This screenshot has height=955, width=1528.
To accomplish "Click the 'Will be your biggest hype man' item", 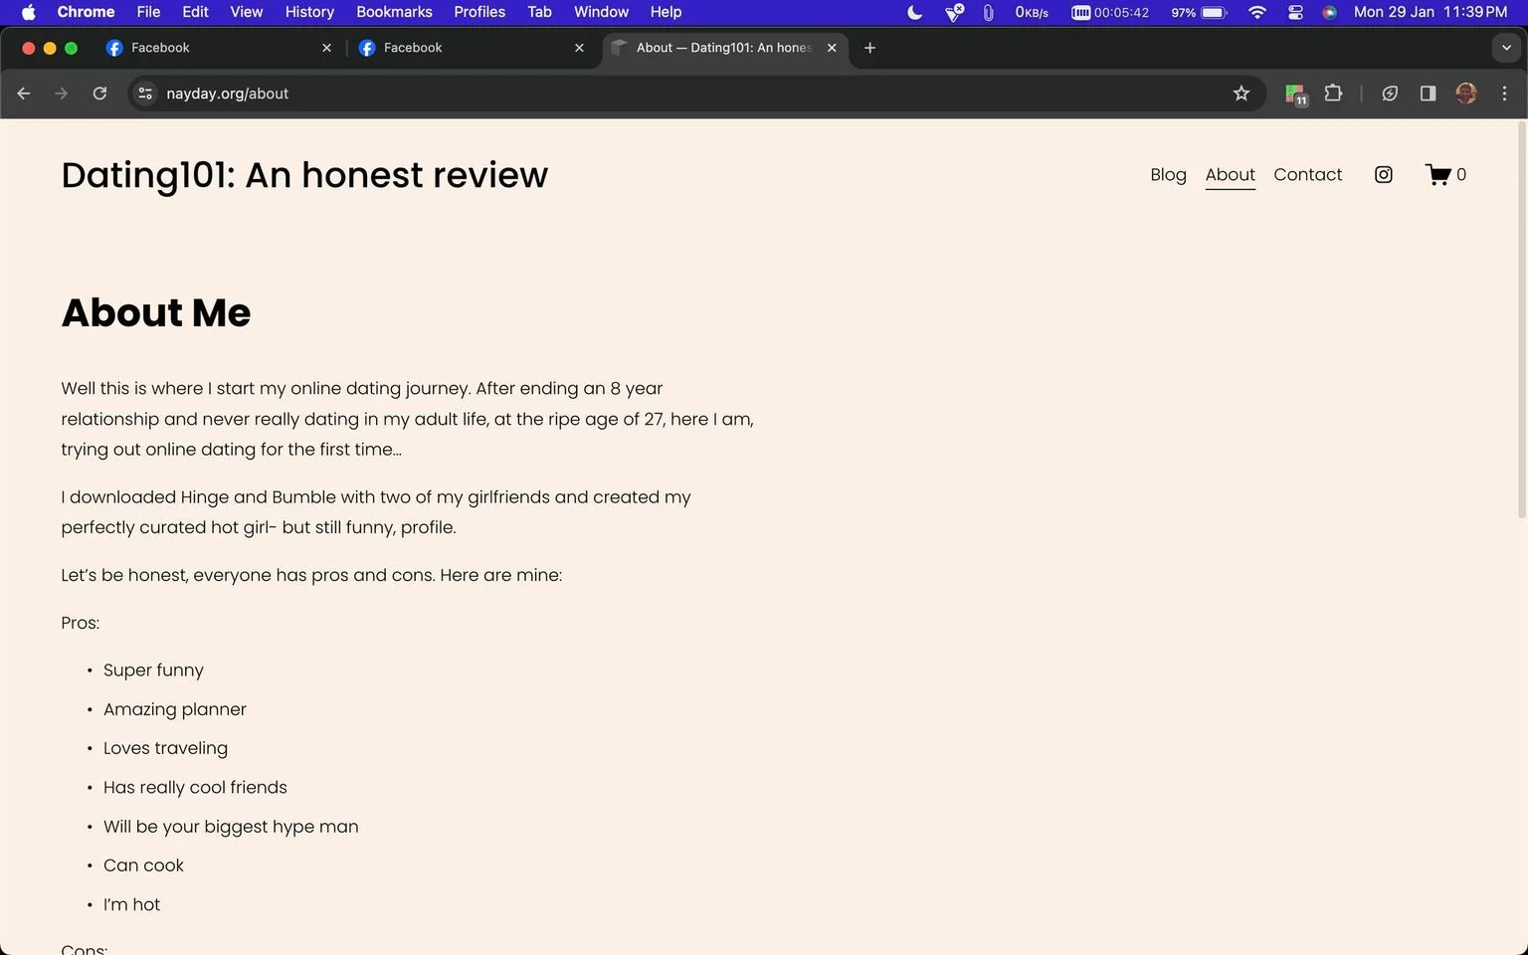I will click(x=231, y=827).
